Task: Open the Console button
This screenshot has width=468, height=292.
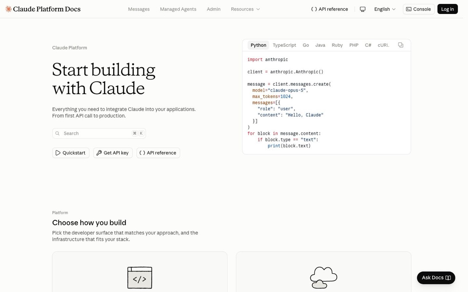Action: coord(418,9)
